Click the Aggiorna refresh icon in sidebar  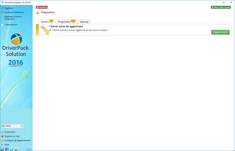[x=2, y=8]
